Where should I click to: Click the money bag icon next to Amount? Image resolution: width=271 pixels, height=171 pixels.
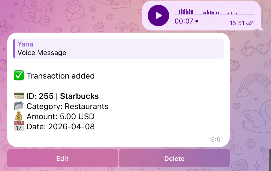(18, 116)
